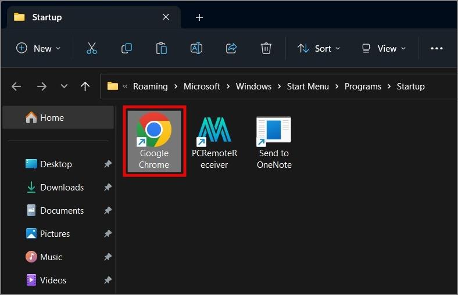Click Programs in the breadcrumb path

coord(363,87)
